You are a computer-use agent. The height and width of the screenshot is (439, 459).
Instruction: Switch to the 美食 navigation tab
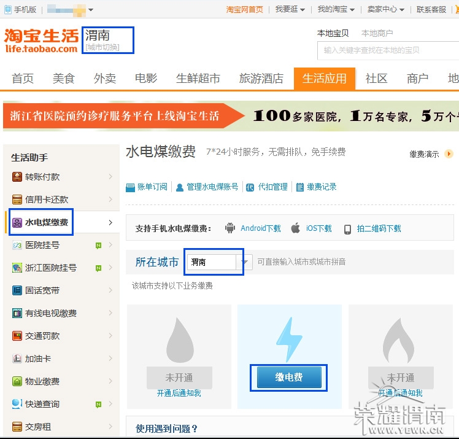(63, 79)
